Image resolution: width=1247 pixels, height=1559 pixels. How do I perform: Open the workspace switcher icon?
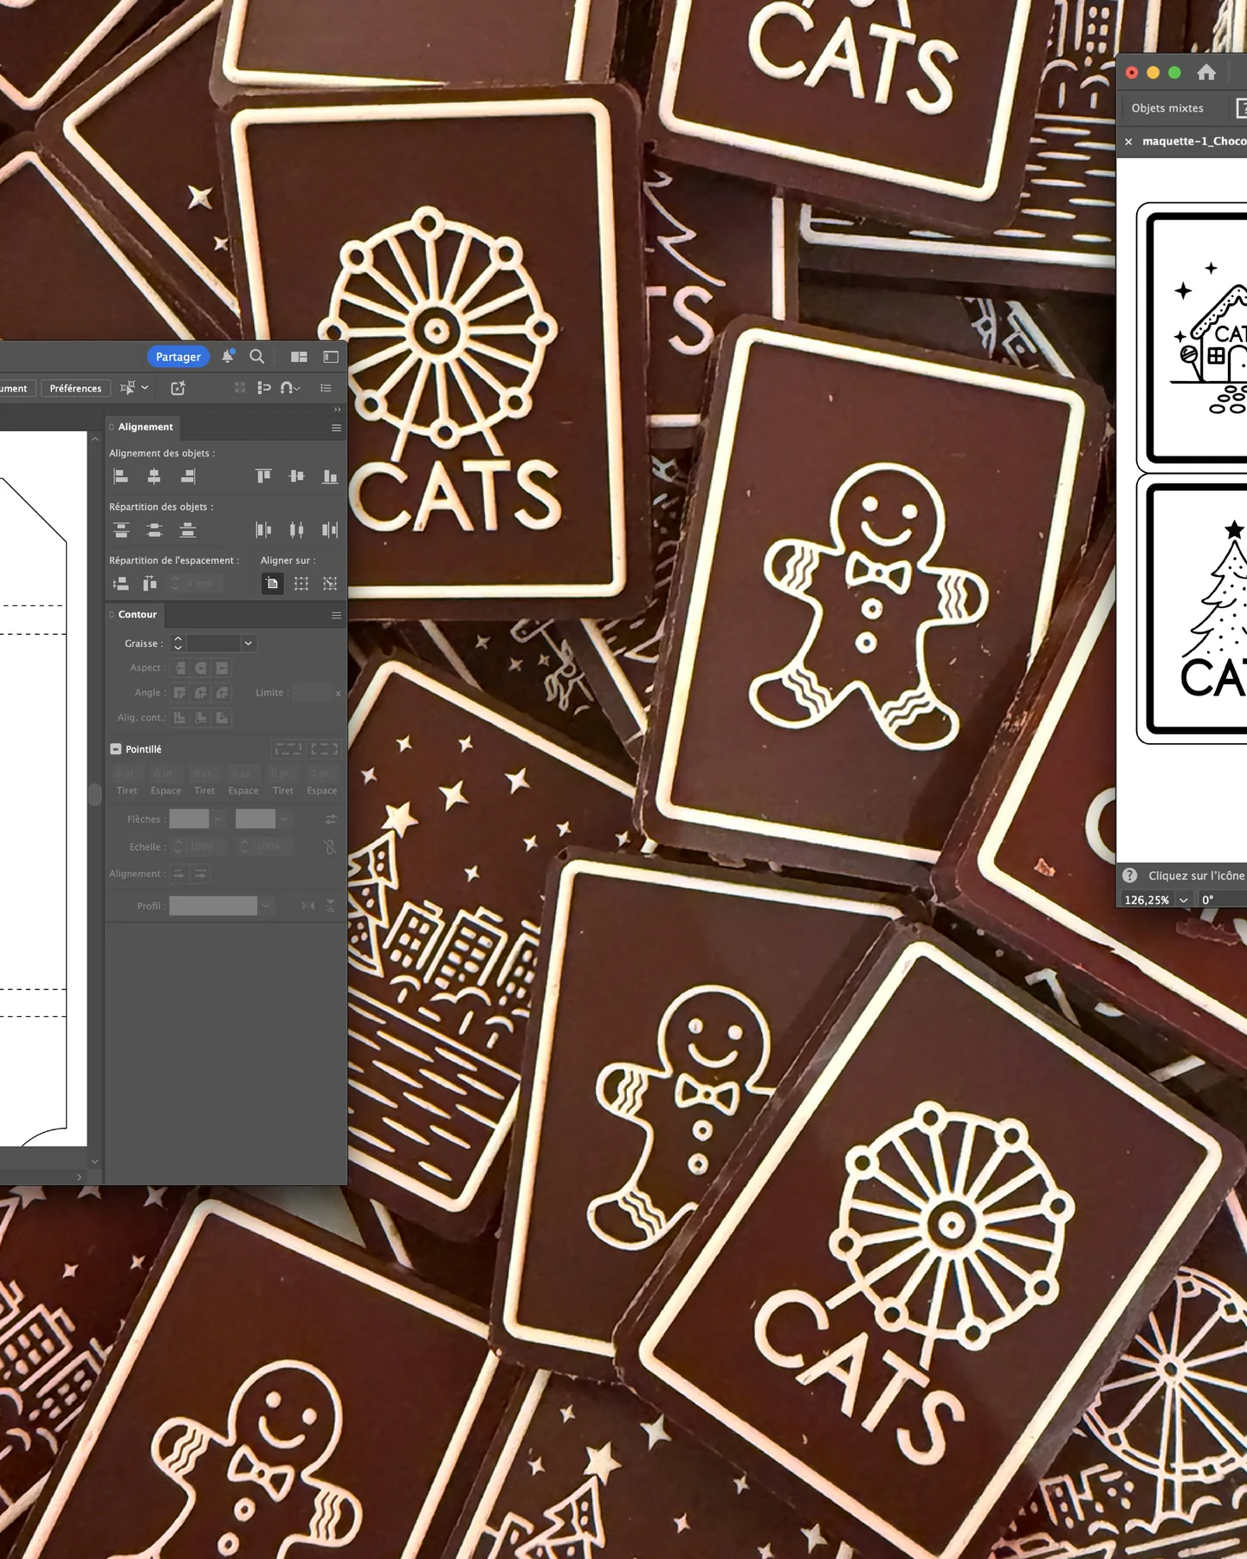331,357
